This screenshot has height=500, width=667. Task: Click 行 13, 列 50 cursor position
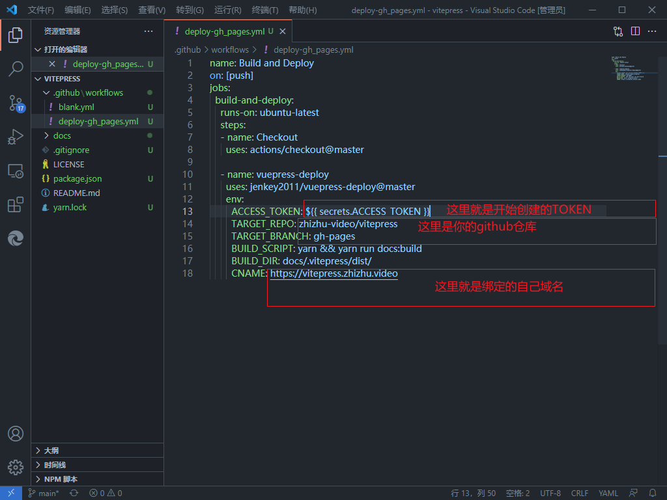coord(473,493)
